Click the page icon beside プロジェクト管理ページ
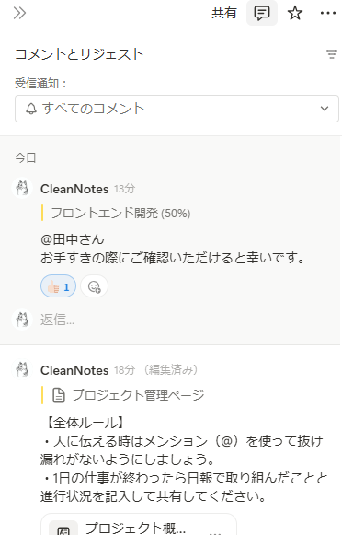 [x=59, y=395]
